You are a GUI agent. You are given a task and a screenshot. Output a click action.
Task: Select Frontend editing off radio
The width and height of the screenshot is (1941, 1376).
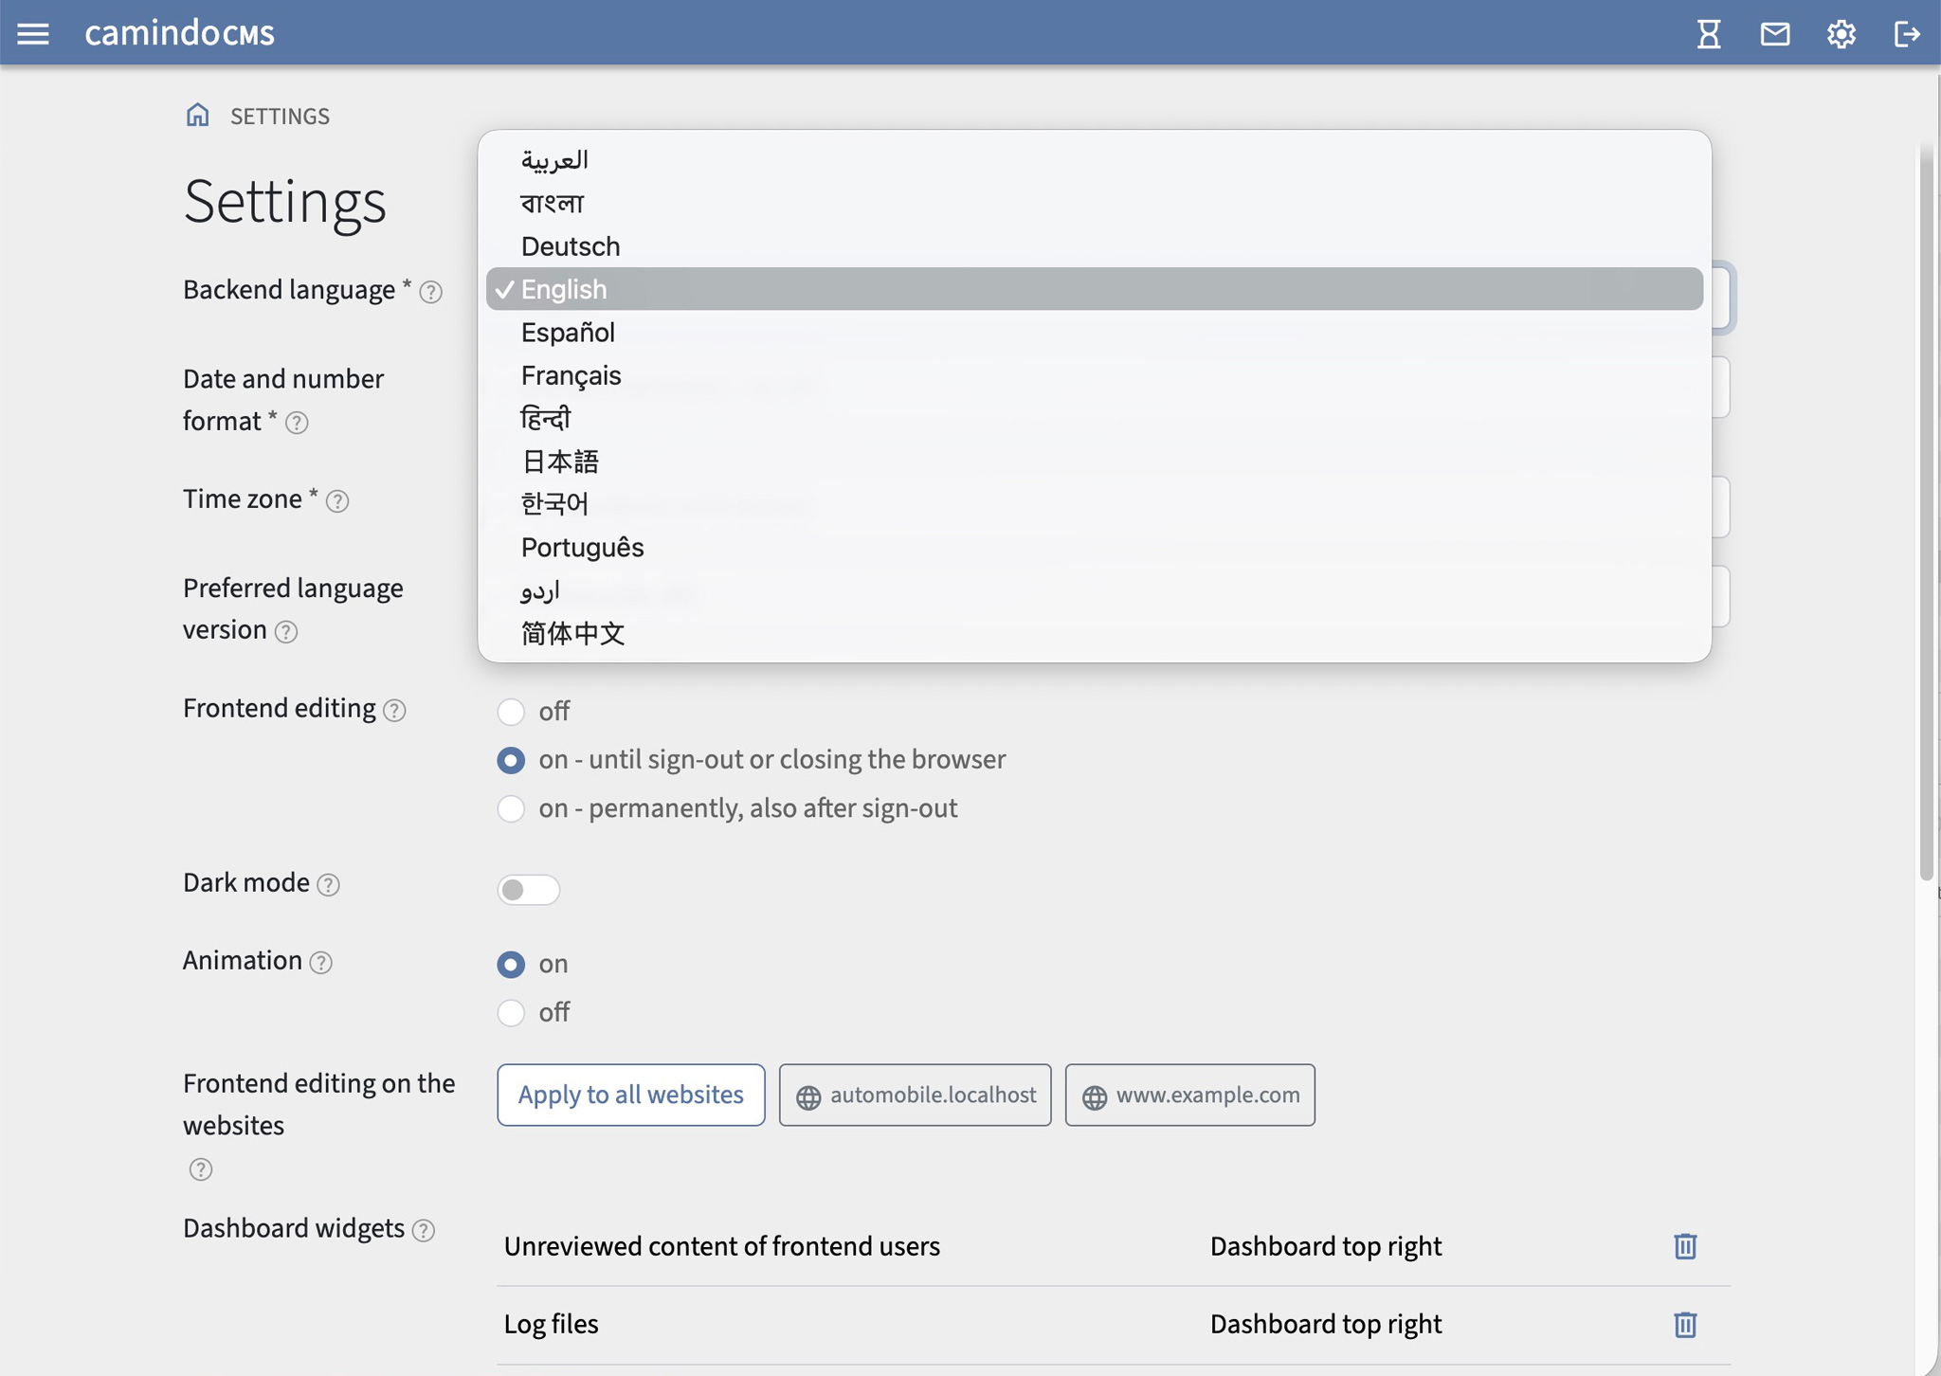[511, 712]
